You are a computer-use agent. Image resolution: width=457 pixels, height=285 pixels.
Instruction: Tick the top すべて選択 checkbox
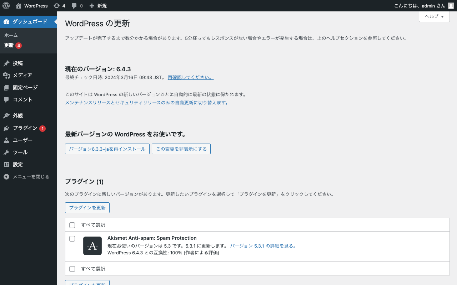tap(72, 225)
